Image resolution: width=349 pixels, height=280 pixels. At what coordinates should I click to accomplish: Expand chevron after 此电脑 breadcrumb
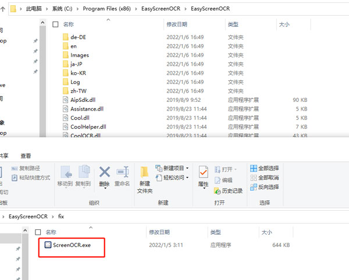point(47,9)
